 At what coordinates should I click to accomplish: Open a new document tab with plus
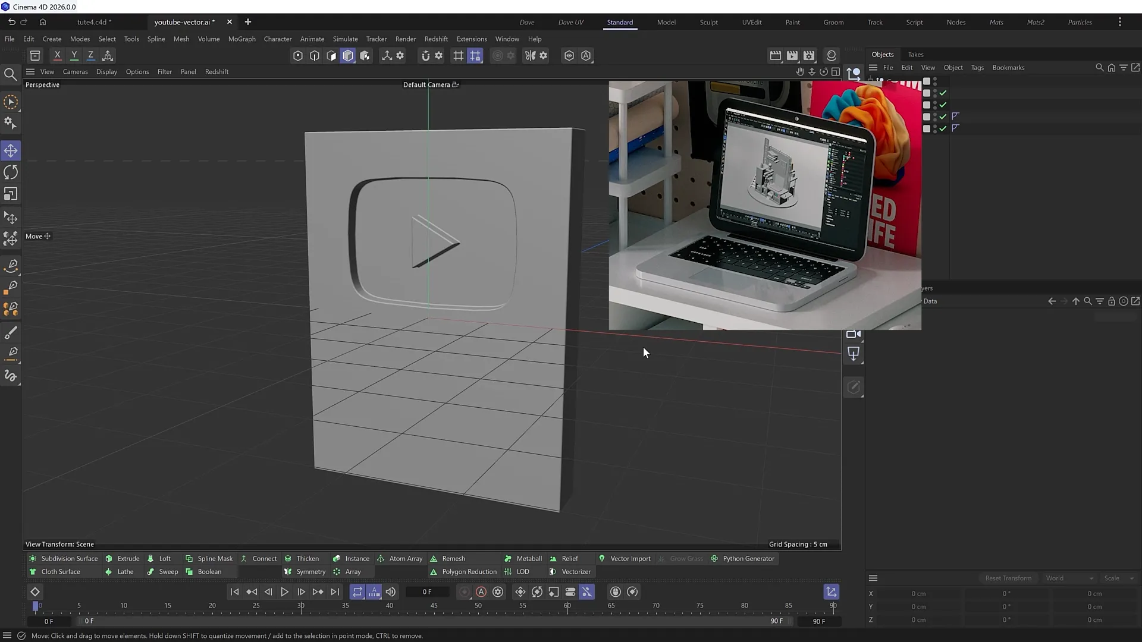[x=248, y=22]
